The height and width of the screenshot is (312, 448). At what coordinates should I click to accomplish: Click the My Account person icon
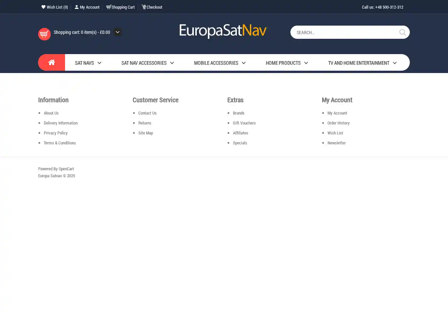click(77, 7)
